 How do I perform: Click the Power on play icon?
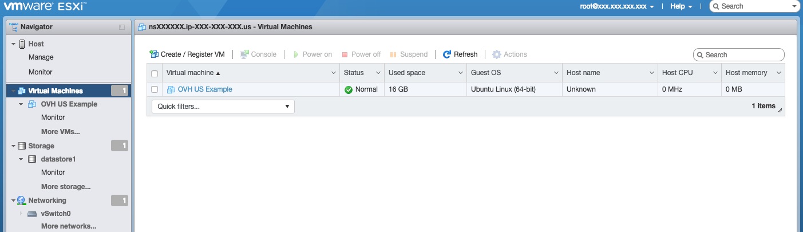[x=296, y=54]
